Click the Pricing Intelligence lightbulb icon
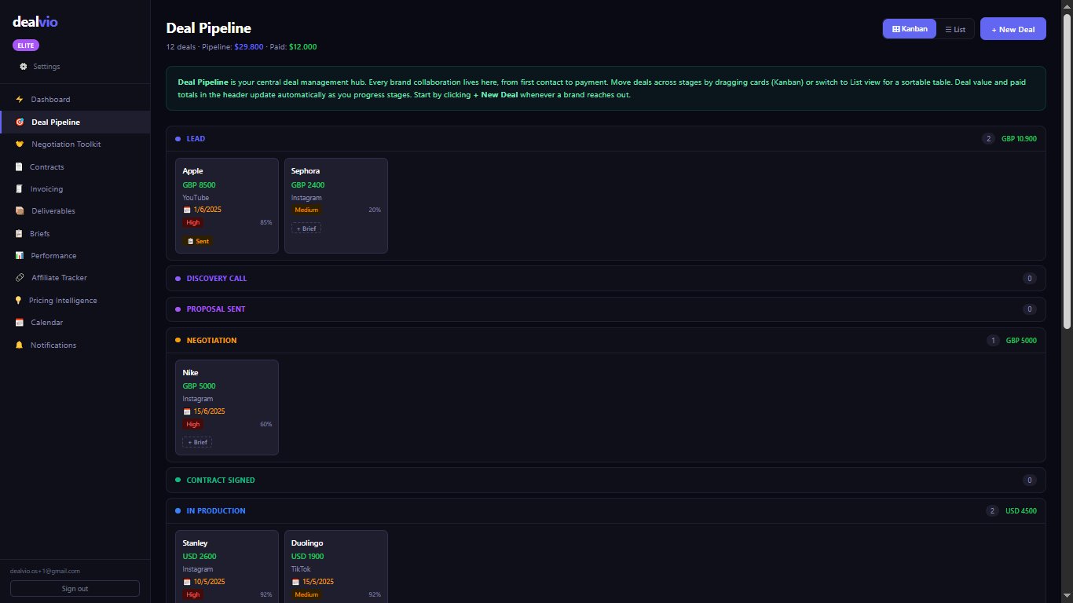Screen dimensions: 1073x603 point(19,301)
